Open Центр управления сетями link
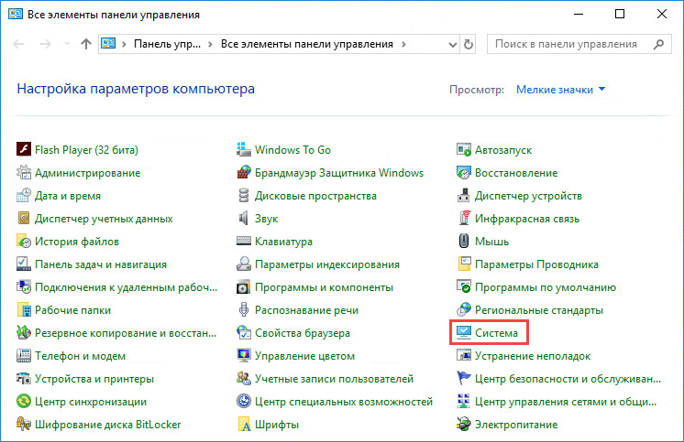684x442 pixels. click(x=566, y=402)
